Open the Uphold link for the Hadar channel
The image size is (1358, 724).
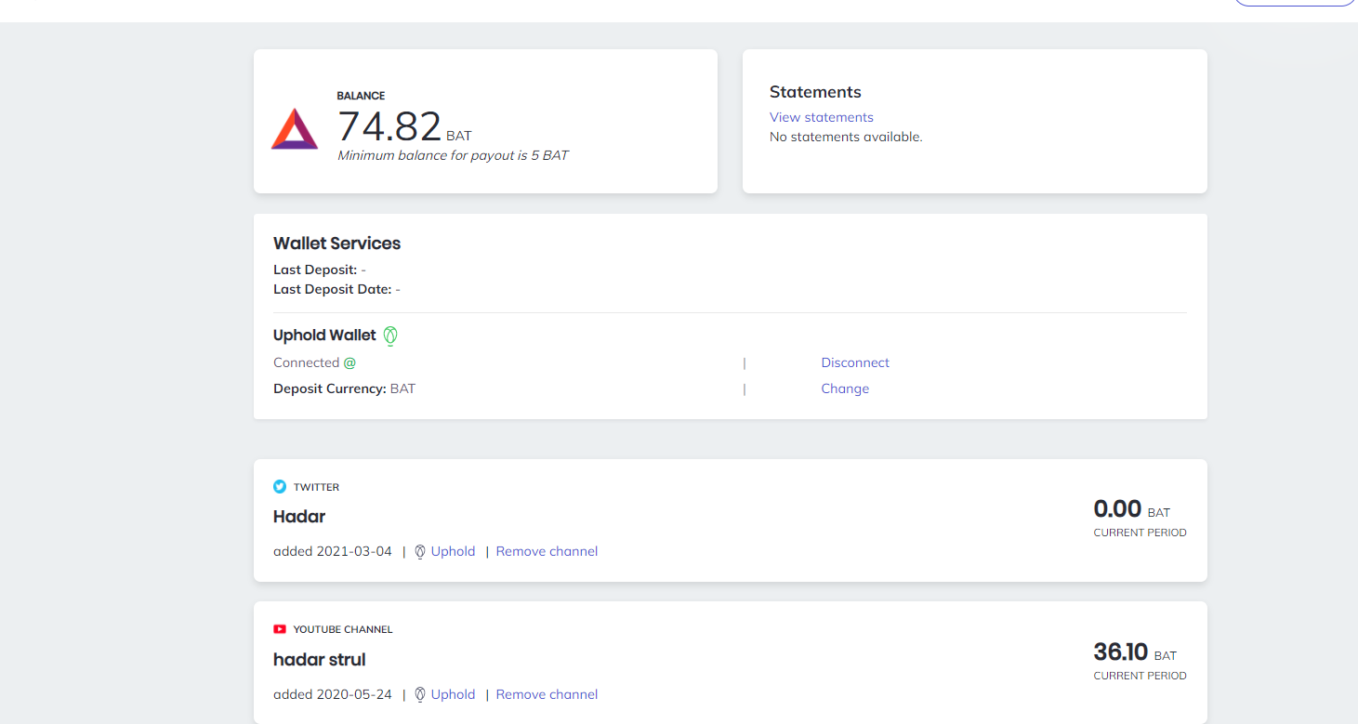coord(453,551)
